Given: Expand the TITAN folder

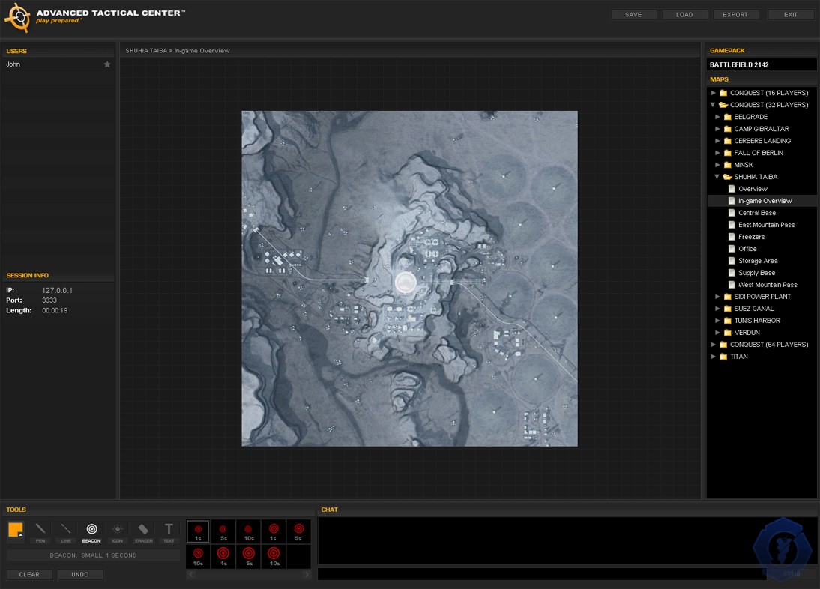Looking at the screenshot, I should click(714, 357).
